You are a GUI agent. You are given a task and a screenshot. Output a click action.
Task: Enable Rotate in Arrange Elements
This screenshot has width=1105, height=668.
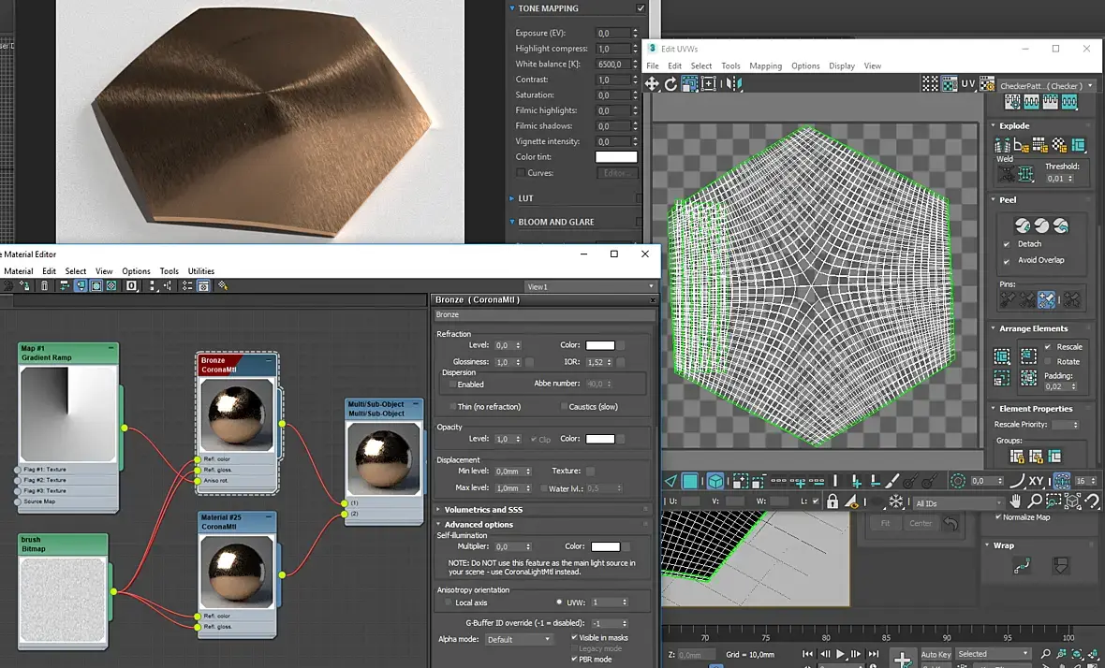point(1048,362)
